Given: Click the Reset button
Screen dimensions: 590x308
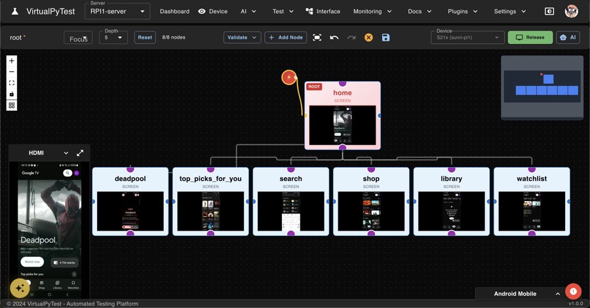Looking at the screenshot, I should pyautogui.click(x=145, y=37).
